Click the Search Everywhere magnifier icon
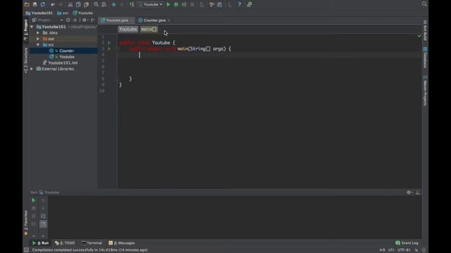The height and width of the screenshot is (253, 451). click(x=424, y=4)
